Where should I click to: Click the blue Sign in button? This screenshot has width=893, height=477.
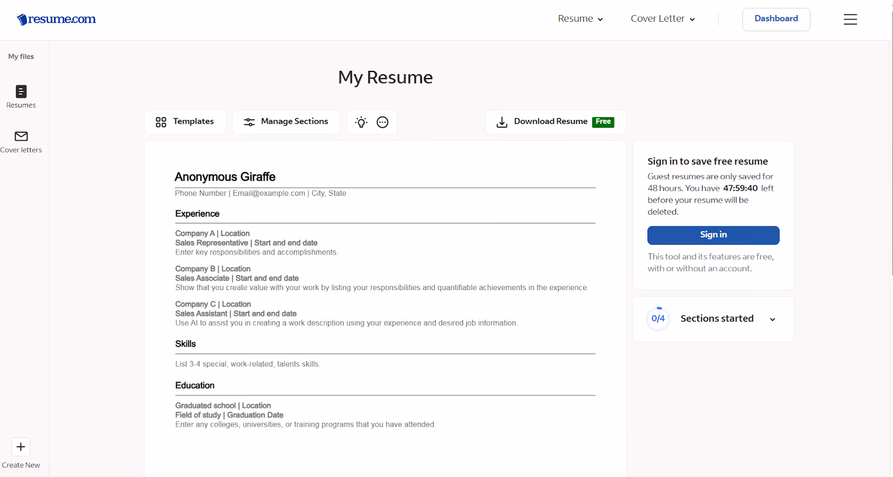[713, 235]
